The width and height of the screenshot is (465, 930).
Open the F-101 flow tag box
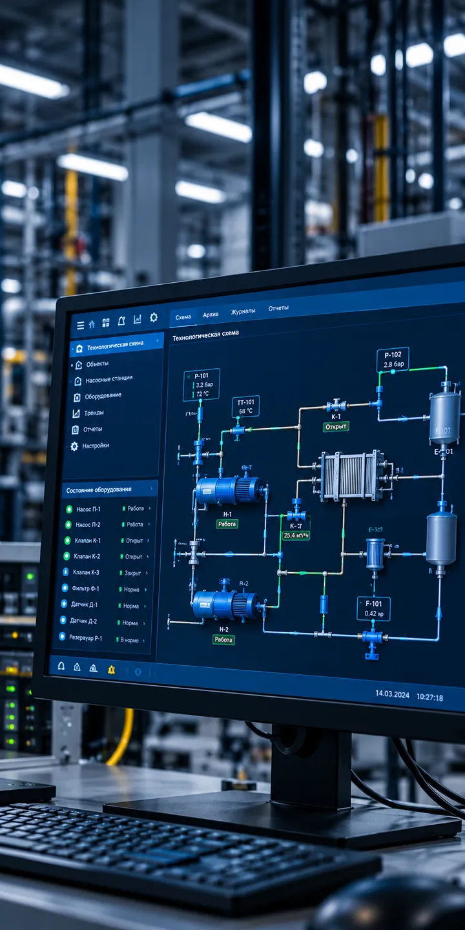pyautogui.click(x=373, y=608)
